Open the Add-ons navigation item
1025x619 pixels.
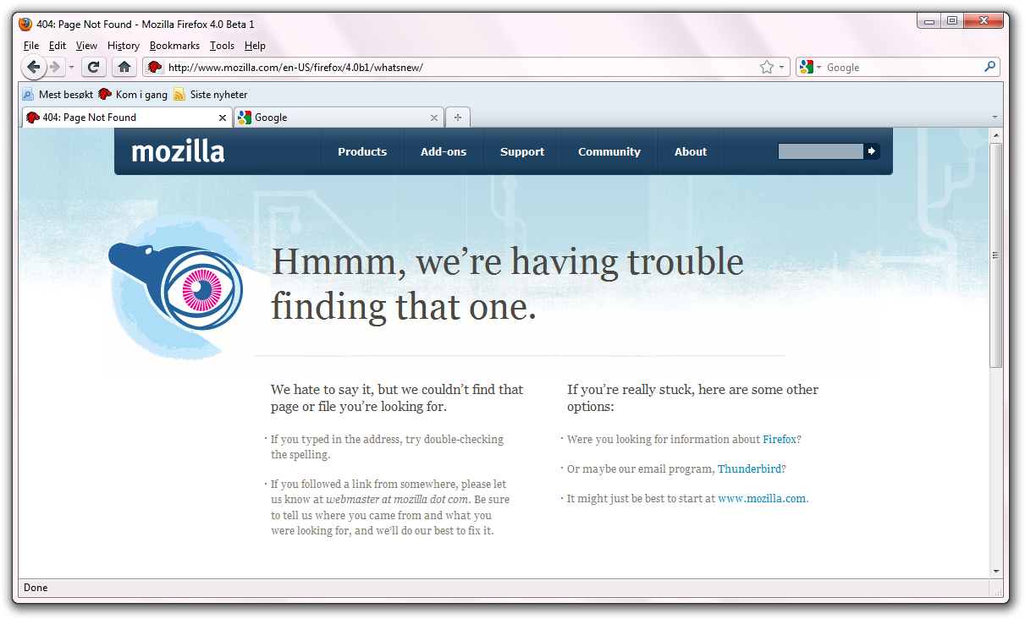(x=444, y=152)
